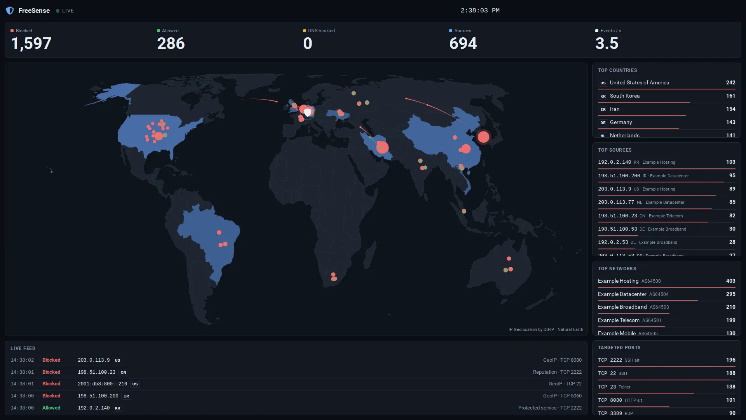The image size is (746, 420).
Task: Select TCP 22 SSH port row
Action: click(x=667, y=374)
